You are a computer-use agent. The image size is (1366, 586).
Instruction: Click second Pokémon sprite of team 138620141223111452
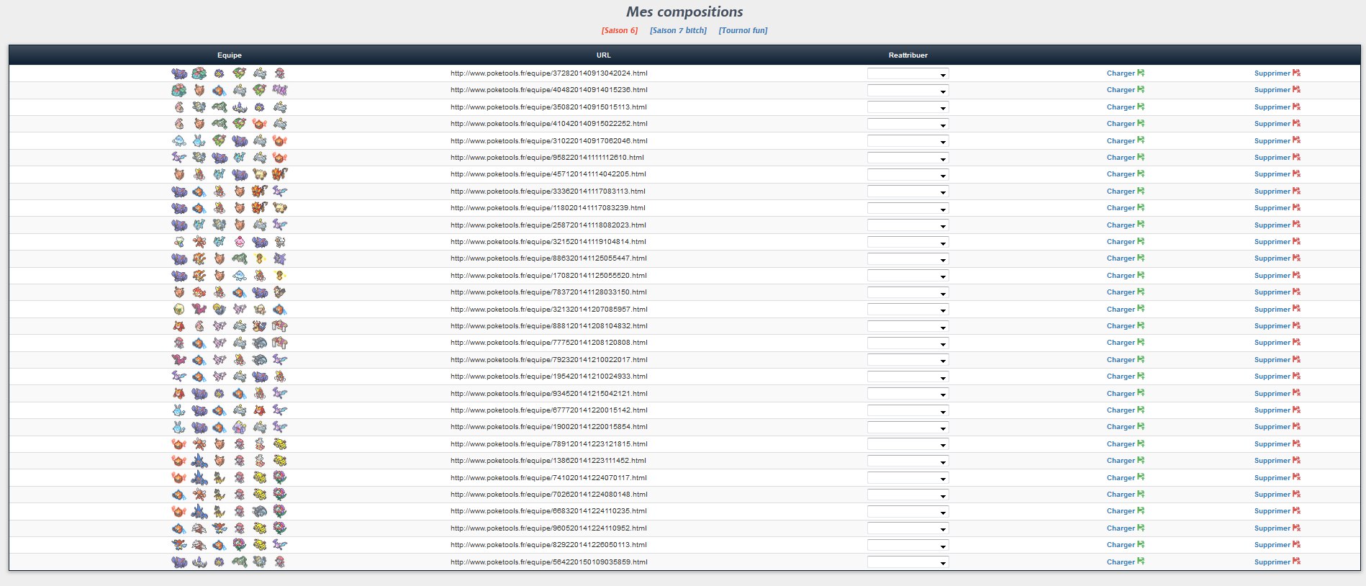(x=199, y=461)
